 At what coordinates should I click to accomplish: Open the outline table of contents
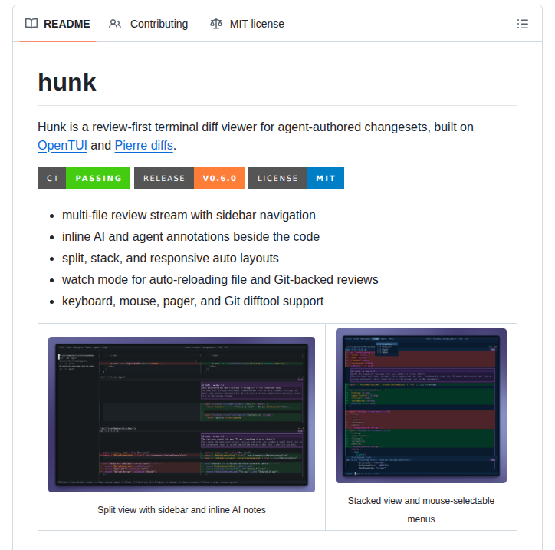click(x=523, y=24)
